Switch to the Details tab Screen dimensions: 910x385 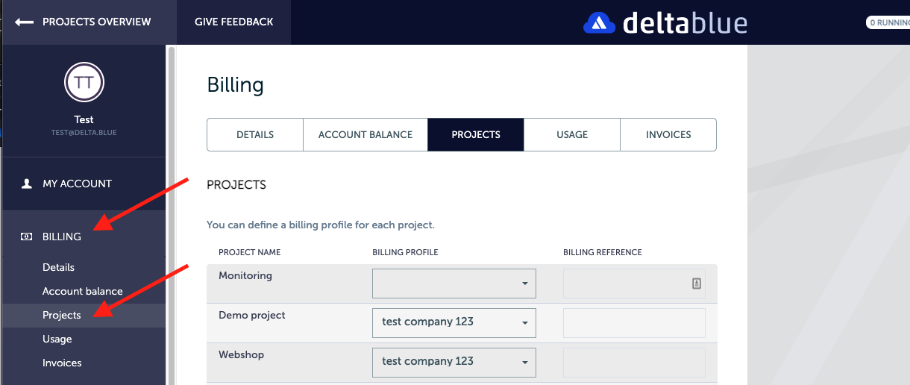click(x=255, y=135)
